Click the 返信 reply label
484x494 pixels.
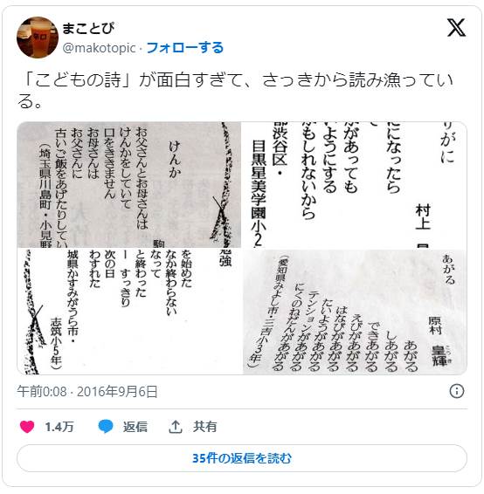click(x=135, y=427)
